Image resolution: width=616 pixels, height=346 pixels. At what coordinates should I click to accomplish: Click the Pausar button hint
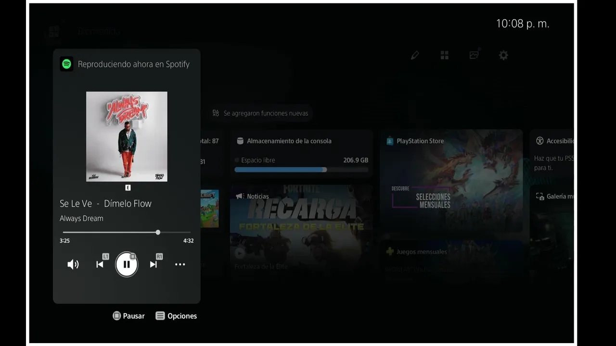click(x=128, y=316)
